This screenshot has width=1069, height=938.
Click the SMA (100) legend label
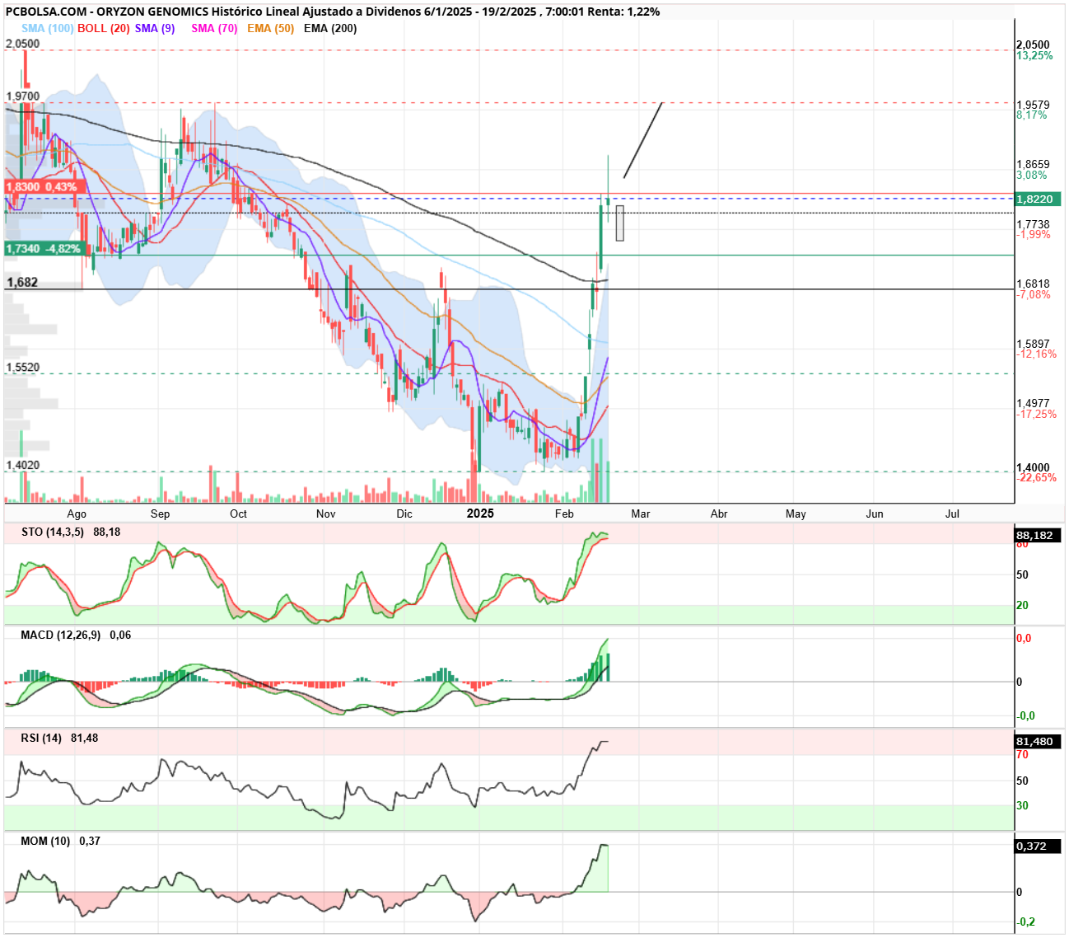pos(48,28)
